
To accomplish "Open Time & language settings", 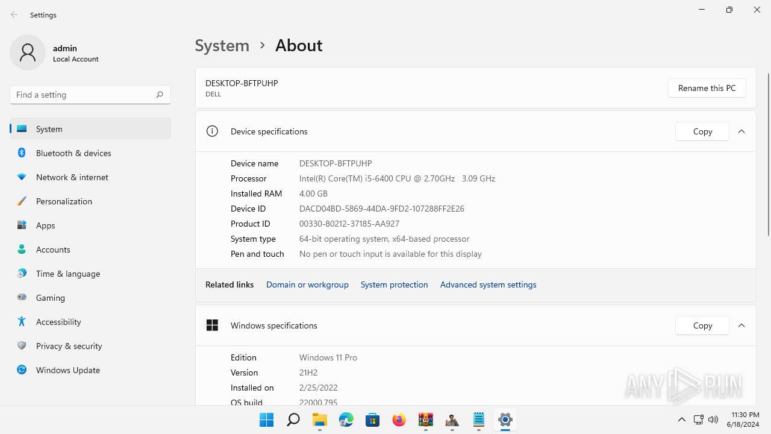I will [90, 273].
